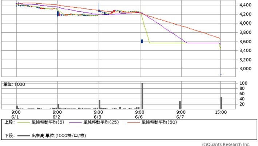Click the 15:00 time axis label

(221, 112)
